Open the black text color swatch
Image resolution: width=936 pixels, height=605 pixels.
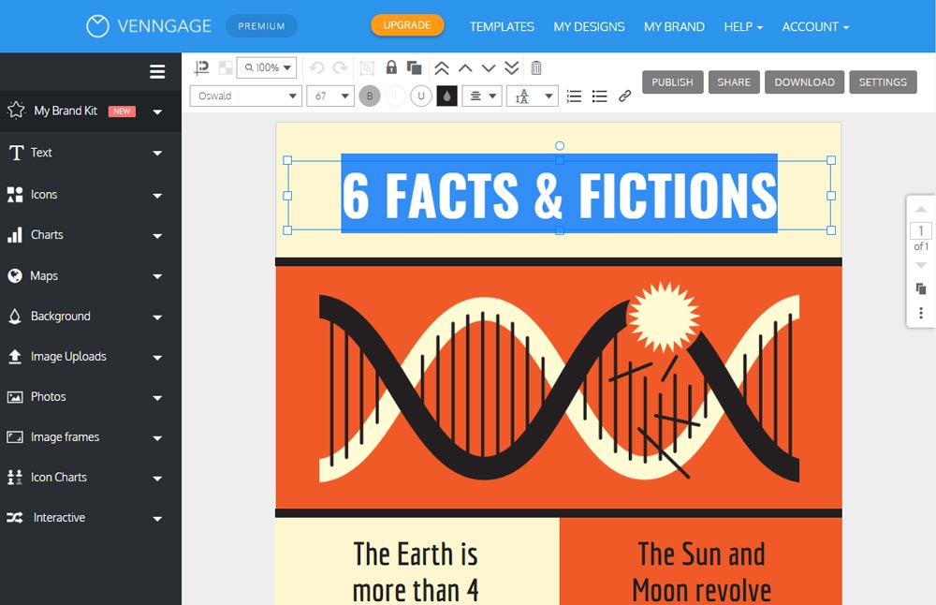point(447,96)
